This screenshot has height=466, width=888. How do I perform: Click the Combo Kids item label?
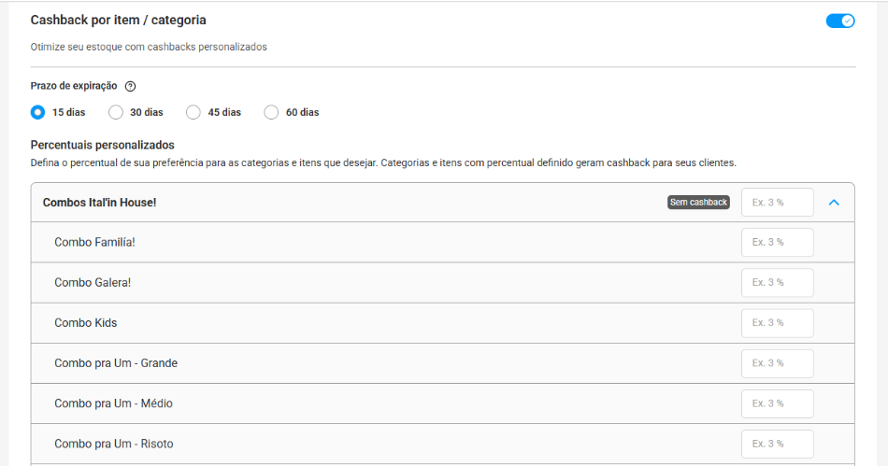(85, 323)
